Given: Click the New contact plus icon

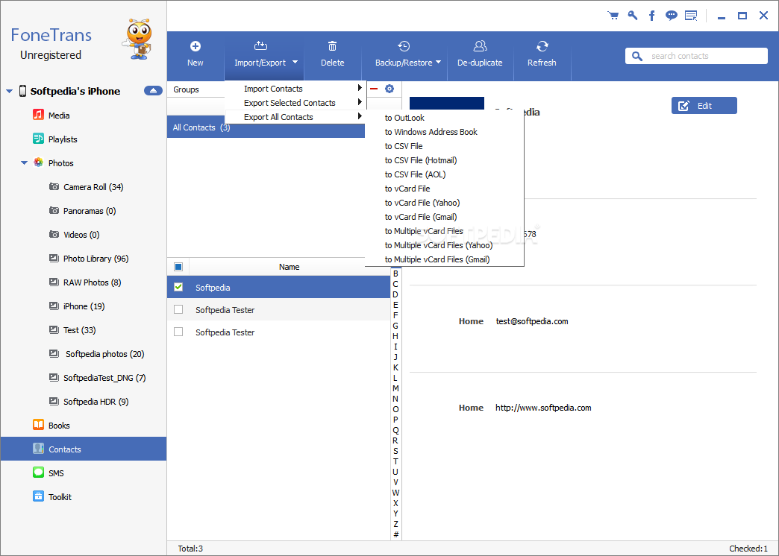Looking at the screenshot, I should [x=195, y=46].
